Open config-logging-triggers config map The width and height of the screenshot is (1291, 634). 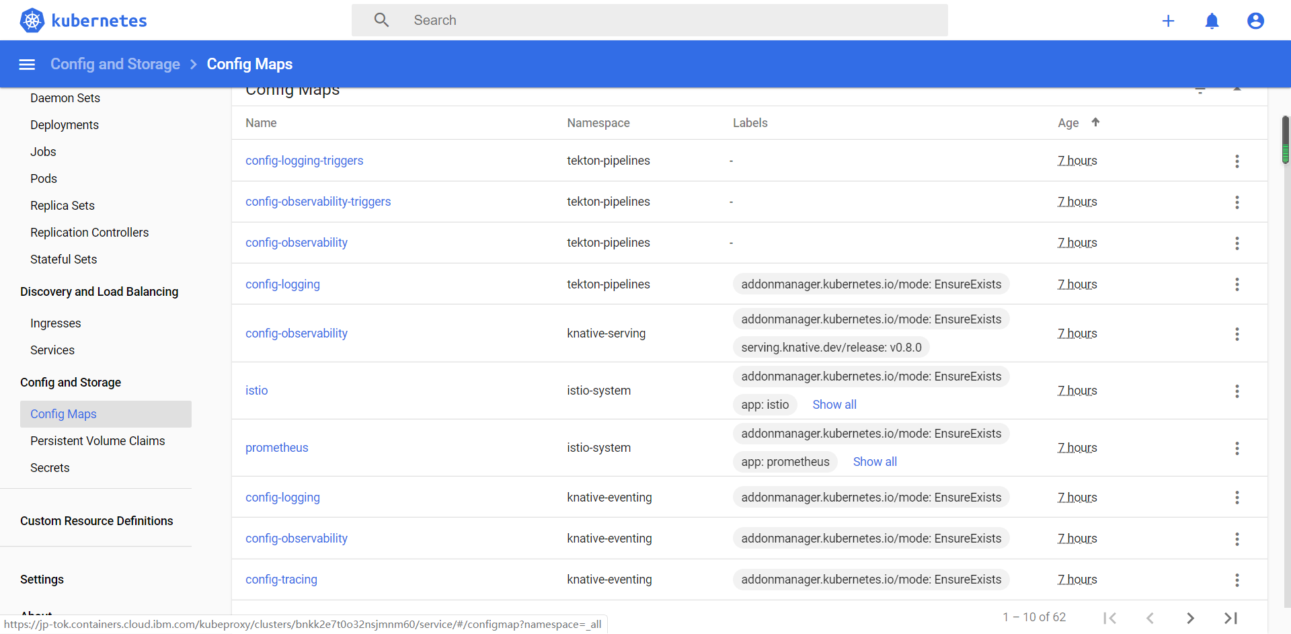coord(304,161)
